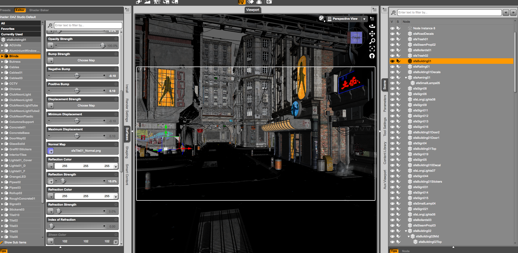Activate the pan view crossed-arrows control
The width and height of the screenshot is (518, 253).
(x=372, y=34)
